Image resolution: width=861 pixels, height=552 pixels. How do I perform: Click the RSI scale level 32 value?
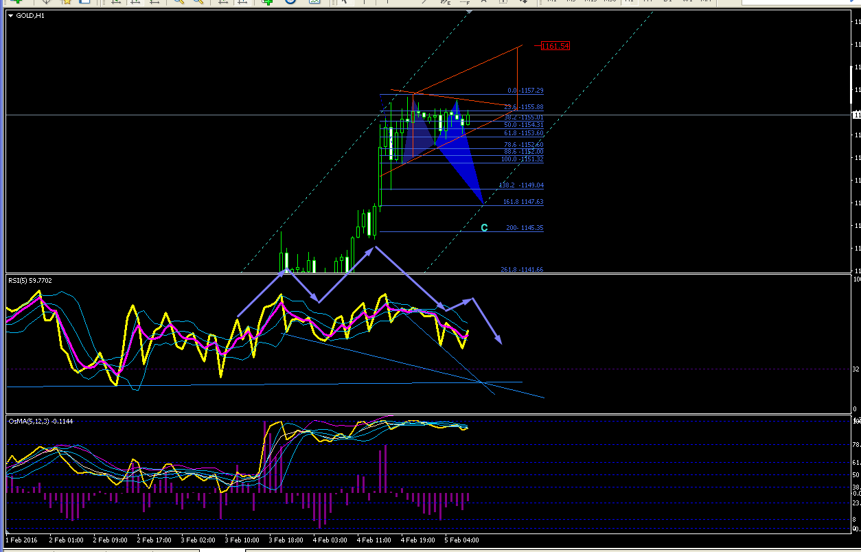pos(855,369)
